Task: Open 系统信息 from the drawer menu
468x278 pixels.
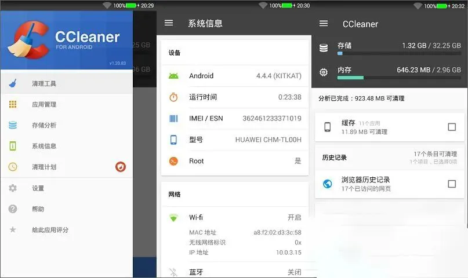Action: click(67, 146)
